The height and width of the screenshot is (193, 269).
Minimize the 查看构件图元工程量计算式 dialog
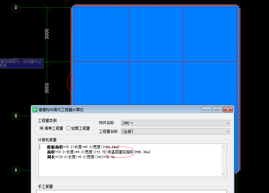(x=206, y=109)
